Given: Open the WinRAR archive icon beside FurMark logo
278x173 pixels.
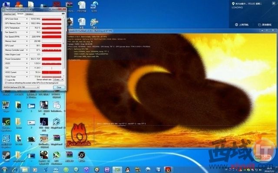Looking at the screenshot, I should (56, 138).
